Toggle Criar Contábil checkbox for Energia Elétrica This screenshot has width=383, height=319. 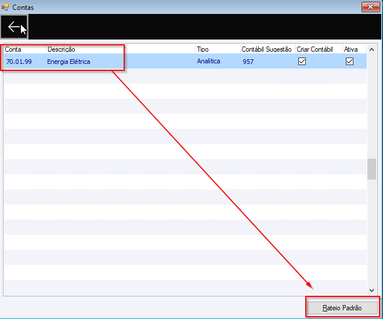click(302, 61)
